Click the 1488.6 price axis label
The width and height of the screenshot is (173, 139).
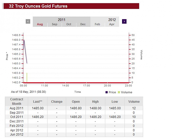point(16,35)
